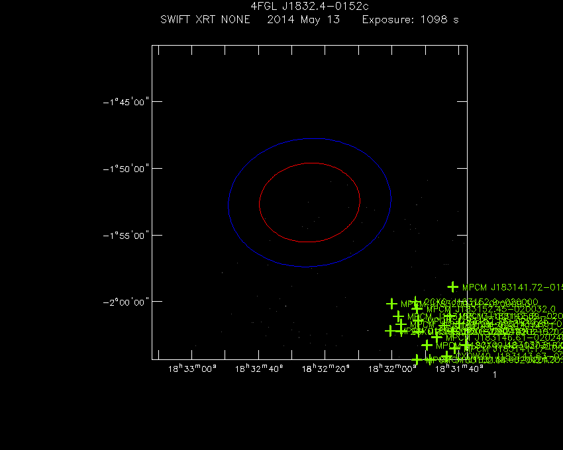Screen dimensions: 563x450
Task: Click the right ascension label 18h31m40s
Action: [459, 369]
